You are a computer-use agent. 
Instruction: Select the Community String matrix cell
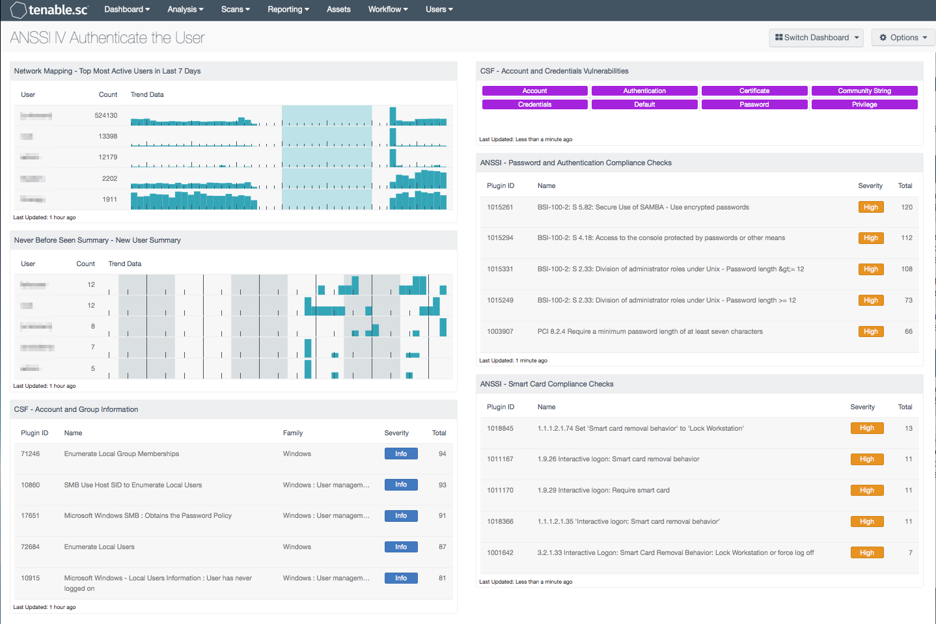coord(864,91)
